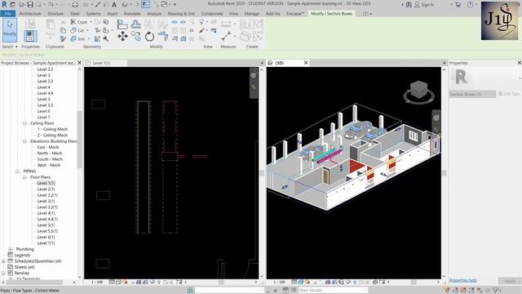Toggle Select Links in status bar
The width and height of the screenshot is (522, 294).
(x=447, y=291)
